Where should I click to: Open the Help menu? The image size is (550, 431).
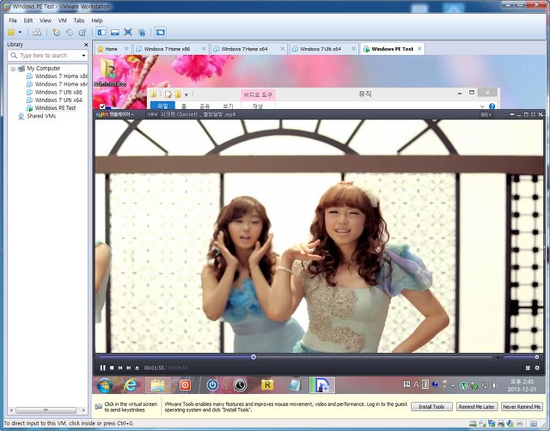click(97, 21)
